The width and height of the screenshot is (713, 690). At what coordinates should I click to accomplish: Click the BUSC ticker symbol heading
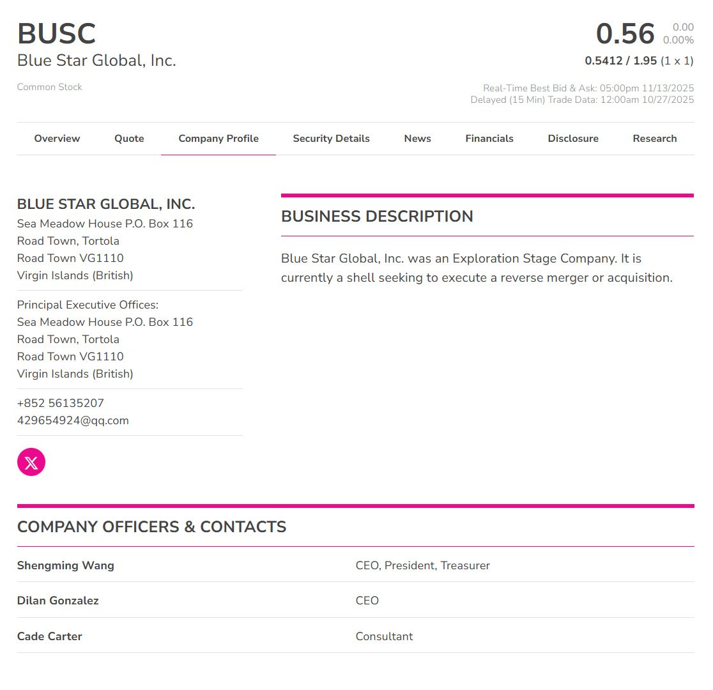pos(56,34)
